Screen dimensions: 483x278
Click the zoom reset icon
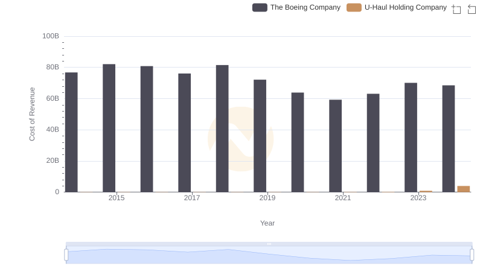click(472, 9)
